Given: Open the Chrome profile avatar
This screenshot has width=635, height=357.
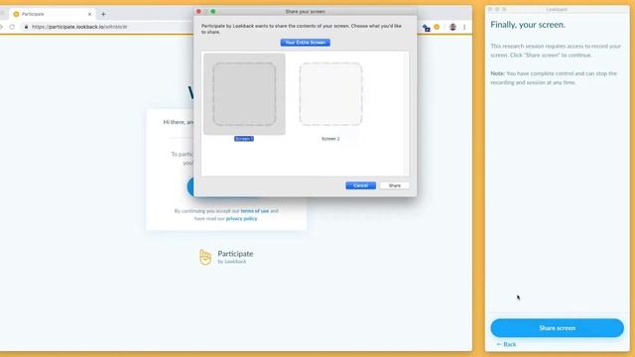Looking at the screenshot, I should (x=452, y=27).
